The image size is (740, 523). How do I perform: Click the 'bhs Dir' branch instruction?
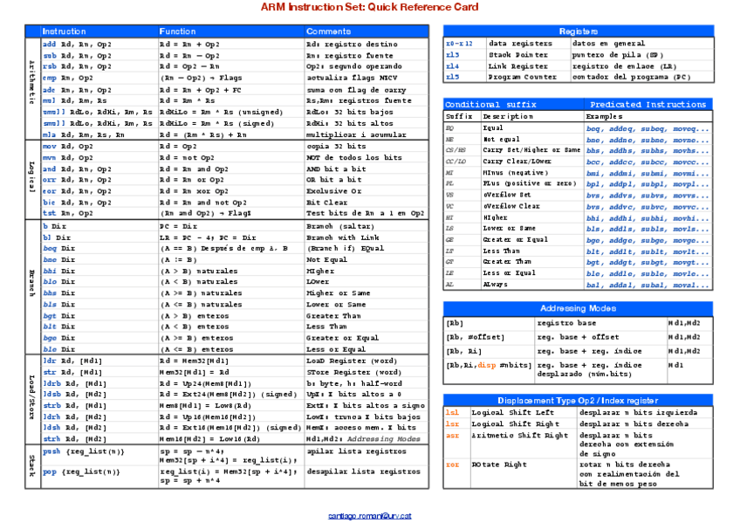(58, 293)
